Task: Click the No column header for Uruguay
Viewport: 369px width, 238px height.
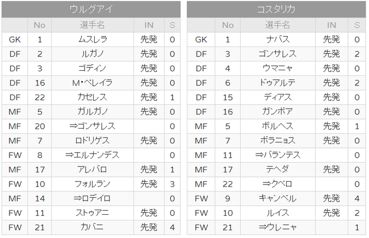Action: click(x=40, y=25)
